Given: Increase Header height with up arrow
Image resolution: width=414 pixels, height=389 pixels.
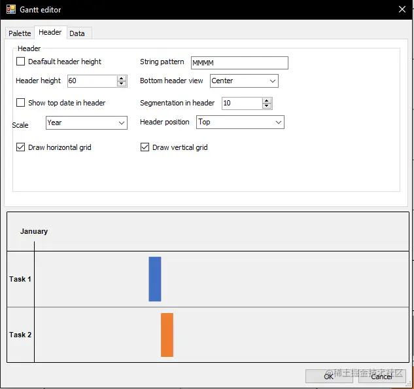Looking at the screenshot, I should (122, 79).
